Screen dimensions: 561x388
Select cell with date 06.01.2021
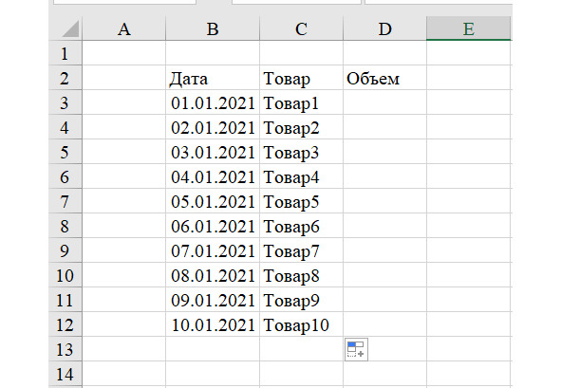[213, 226]
